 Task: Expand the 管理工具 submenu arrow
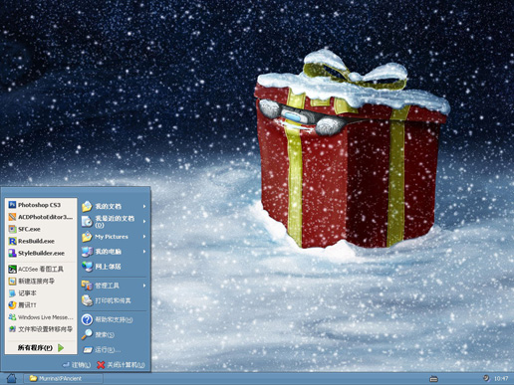point(144,286)
